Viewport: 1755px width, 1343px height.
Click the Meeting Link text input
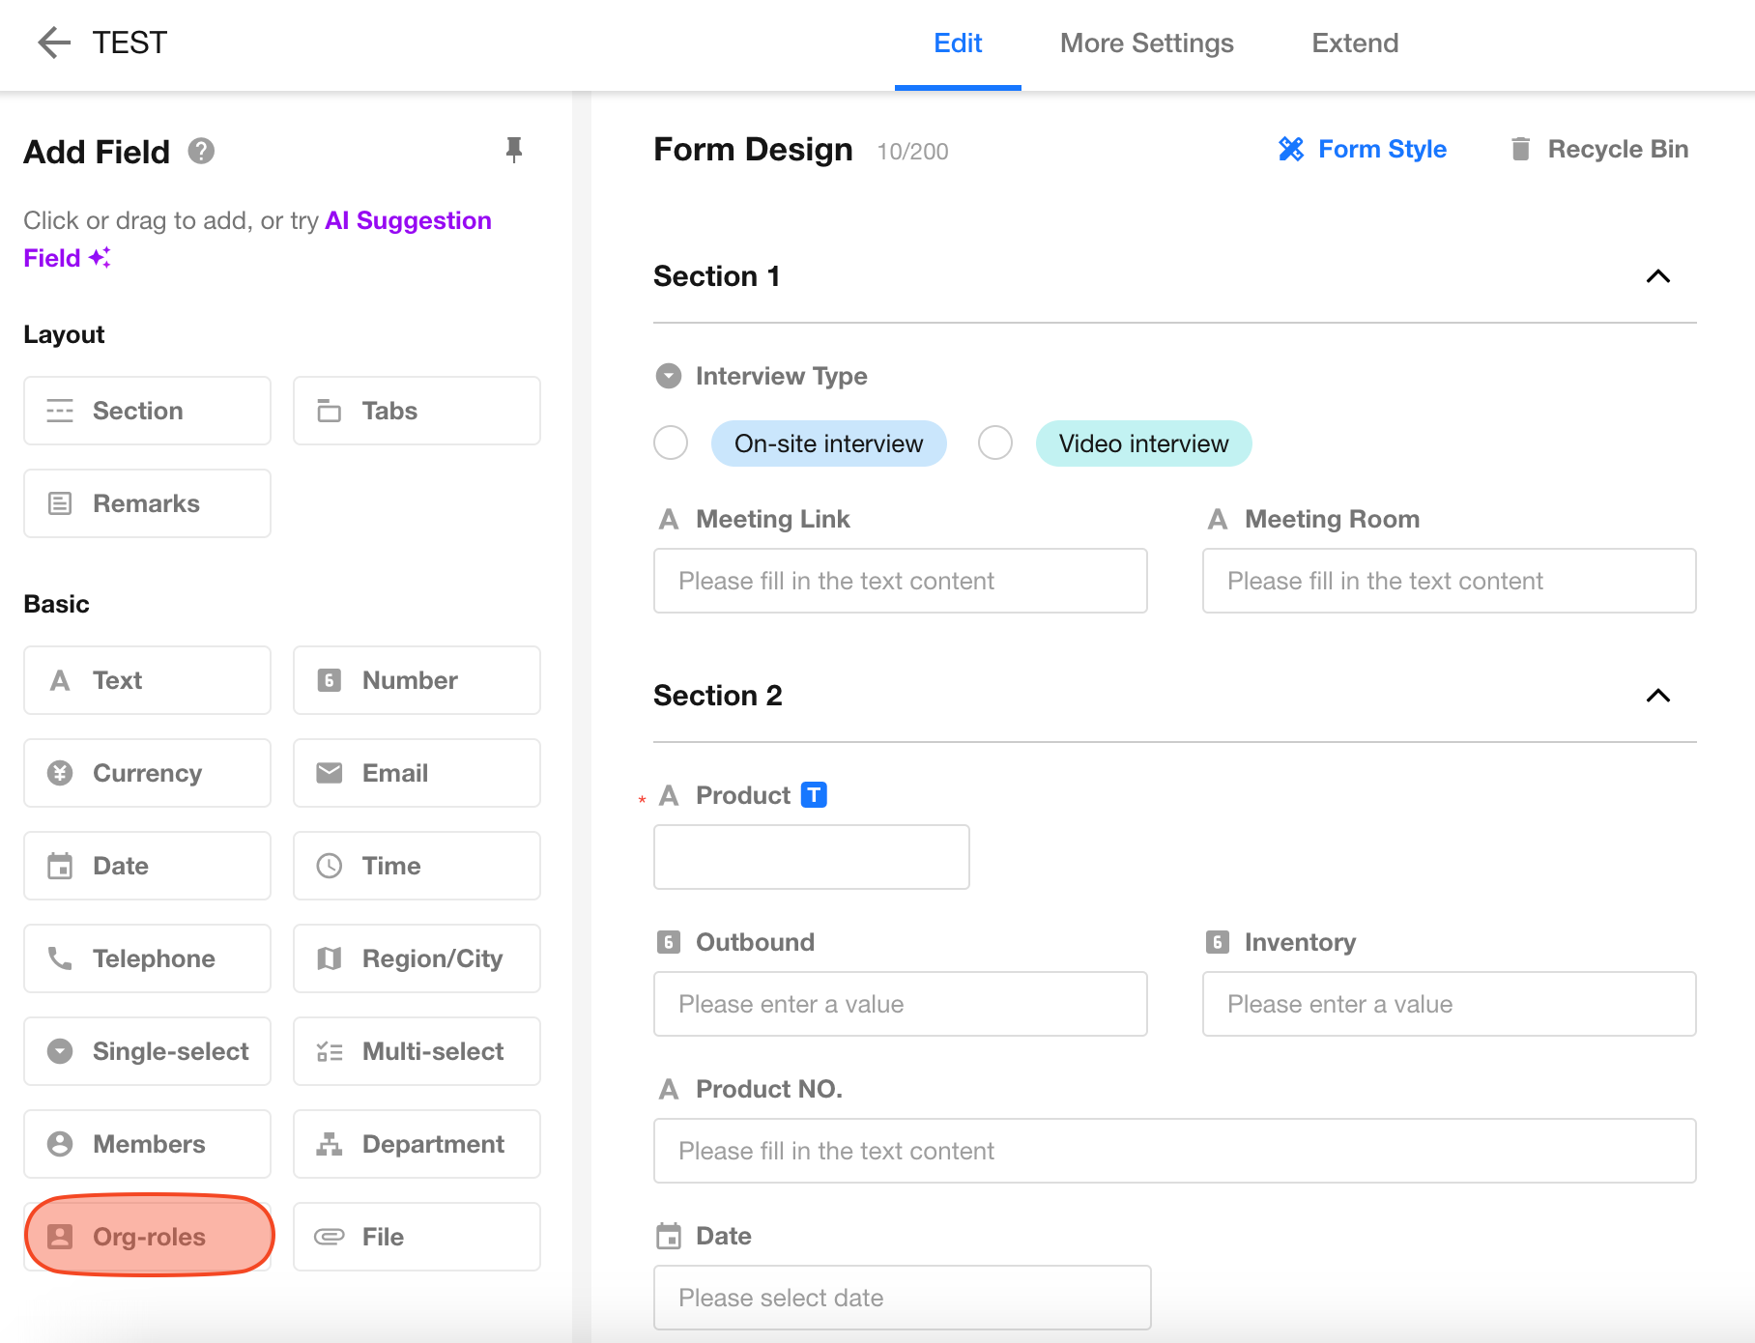900,581
